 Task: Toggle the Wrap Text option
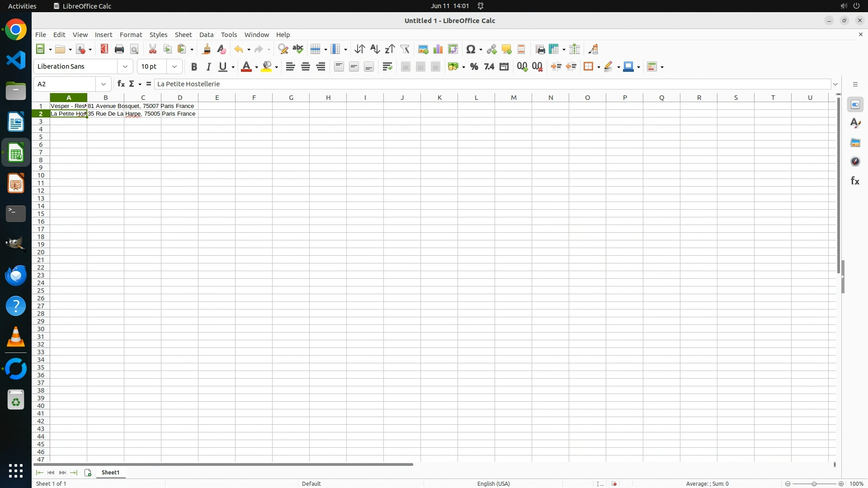[x=387, y=67]
